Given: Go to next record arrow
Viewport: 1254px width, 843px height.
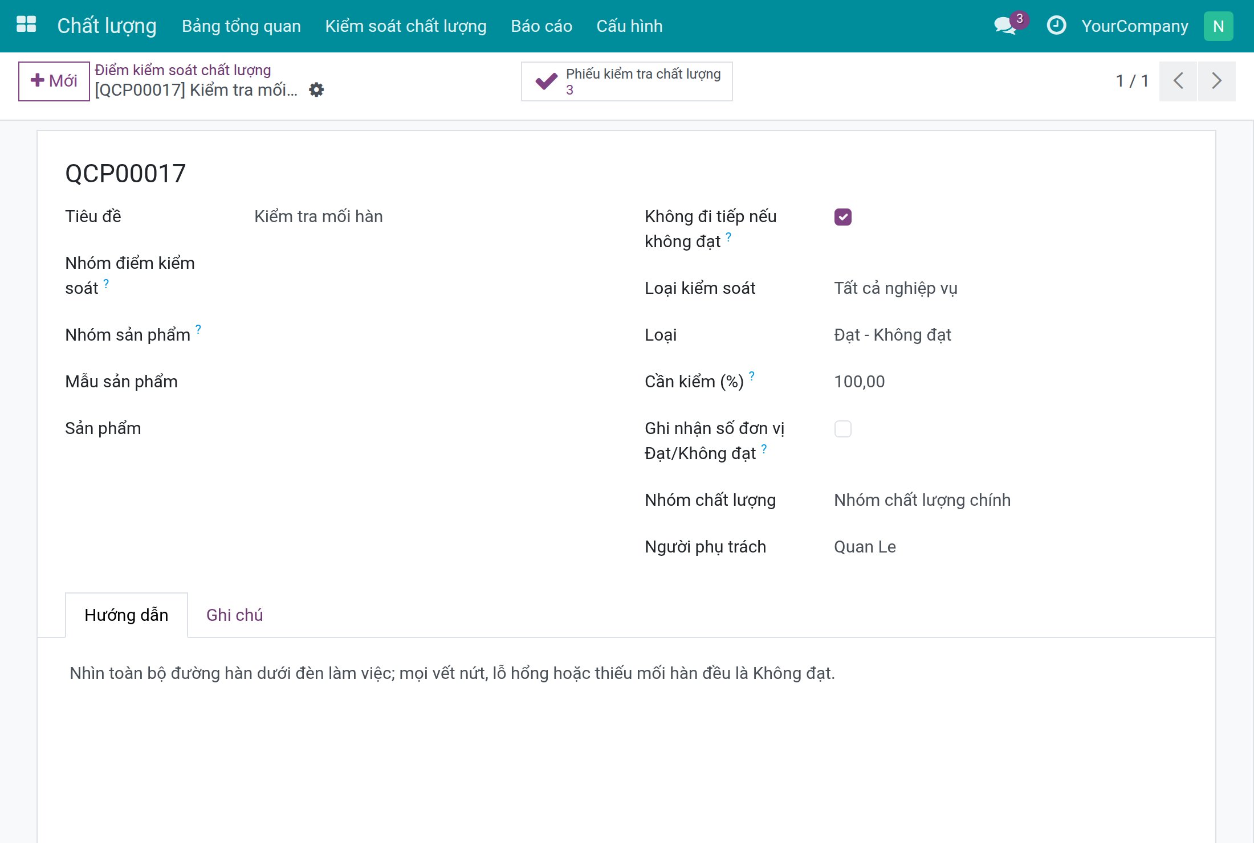Looking at the screenshot, I should [x=1216, y=81].
